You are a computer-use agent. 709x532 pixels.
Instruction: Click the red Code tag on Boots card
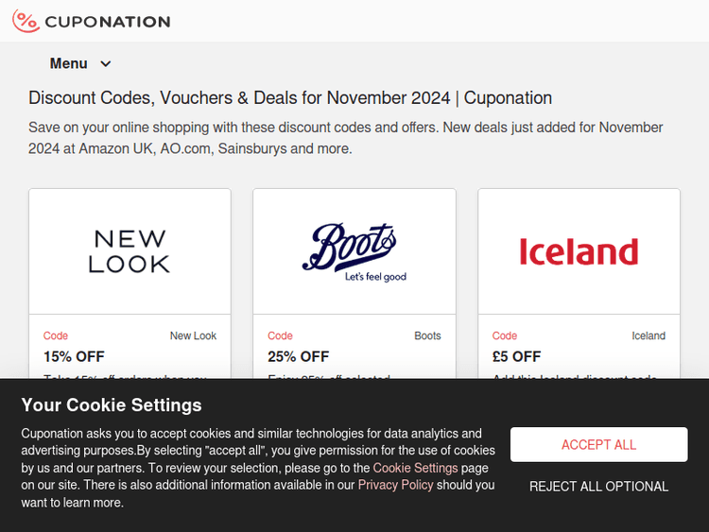tap(280, 335)
